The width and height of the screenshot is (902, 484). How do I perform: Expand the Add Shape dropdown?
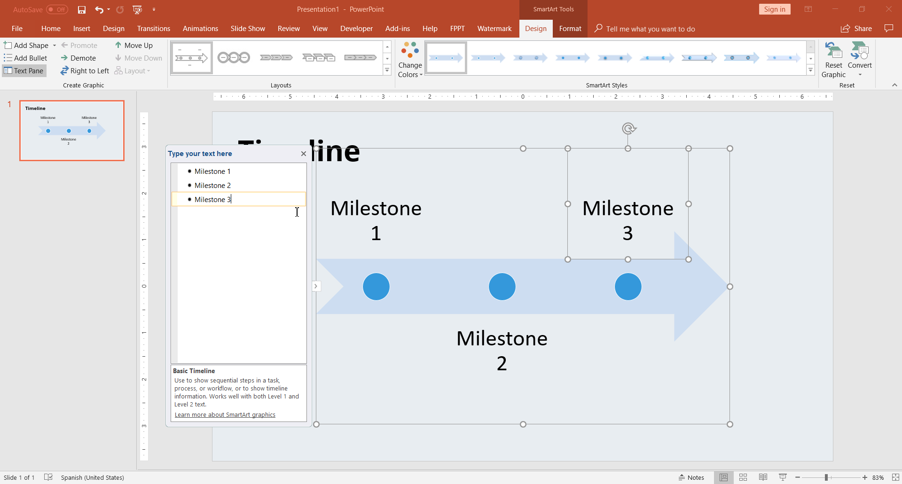coord(54,45)
